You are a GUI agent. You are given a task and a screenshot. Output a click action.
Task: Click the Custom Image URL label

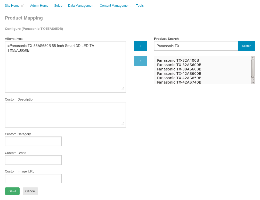(x=20, y=171)
